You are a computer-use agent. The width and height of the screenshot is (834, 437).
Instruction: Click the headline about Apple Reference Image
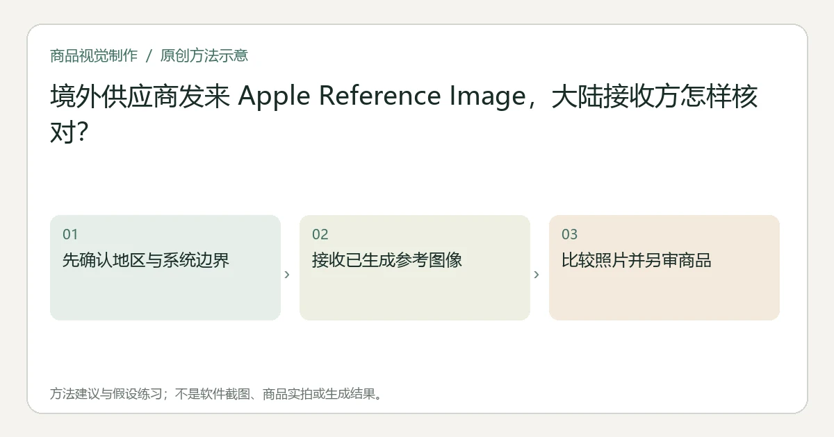click(x=404, y=114)
